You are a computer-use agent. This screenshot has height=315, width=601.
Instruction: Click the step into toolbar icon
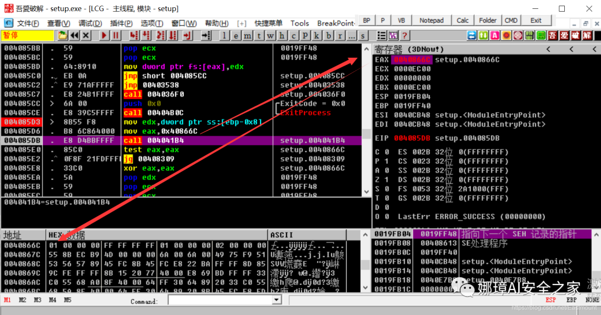coord(134,36)
